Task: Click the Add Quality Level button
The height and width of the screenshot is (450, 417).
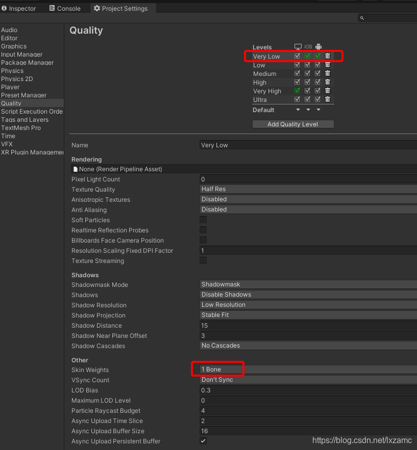Action: tap(292, 124)
